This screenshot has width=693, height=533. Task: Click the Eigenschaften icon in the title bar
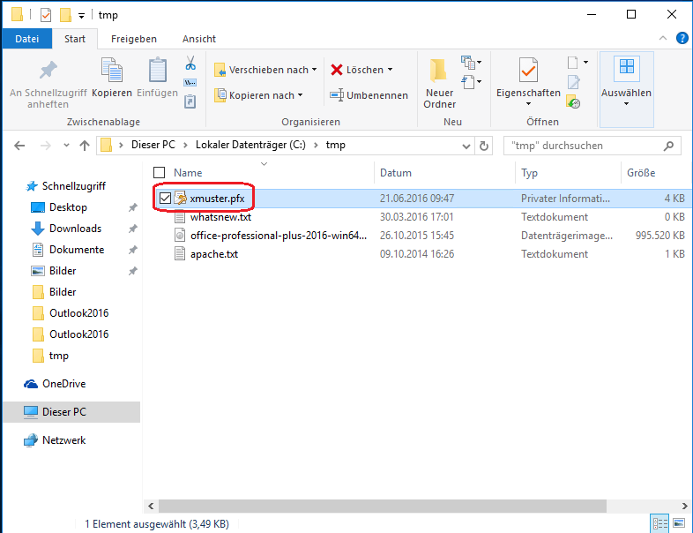click(46, 15)
